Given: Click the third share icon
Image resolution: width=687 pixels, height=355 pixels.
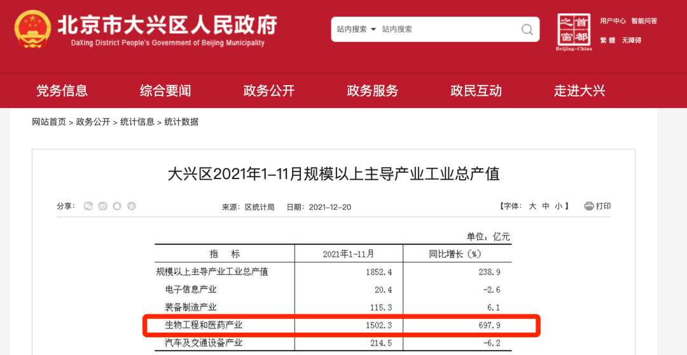Looking at the screenshot, I should (x=117, y=206).
